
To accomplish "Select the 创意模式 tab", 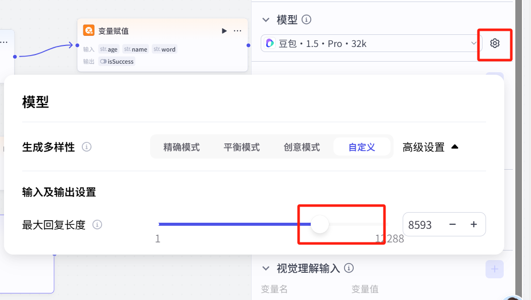I will (302, 146).
